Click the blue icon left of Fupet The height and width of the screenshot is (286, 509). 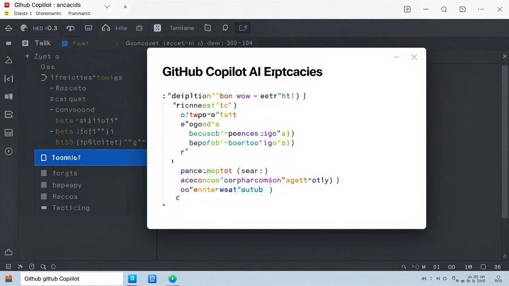65,43
